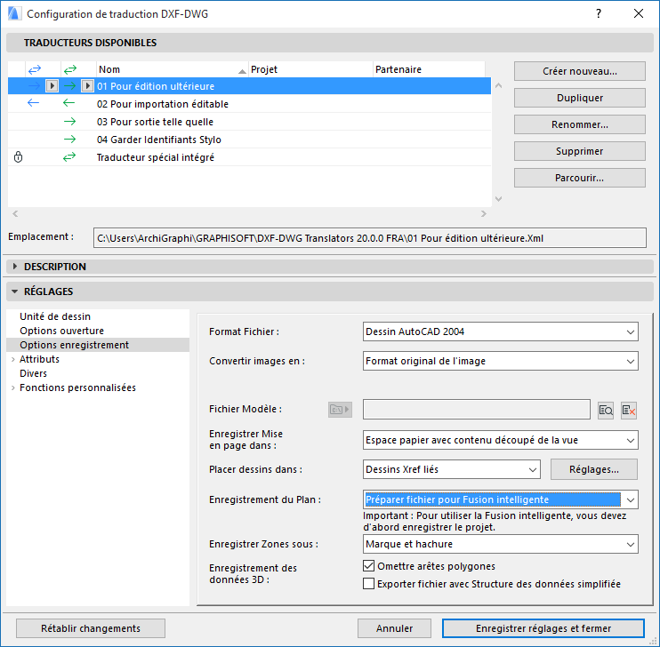Click the blue import-direction column header icon
This screenshot has width=660, height=647.
point(35,69)
